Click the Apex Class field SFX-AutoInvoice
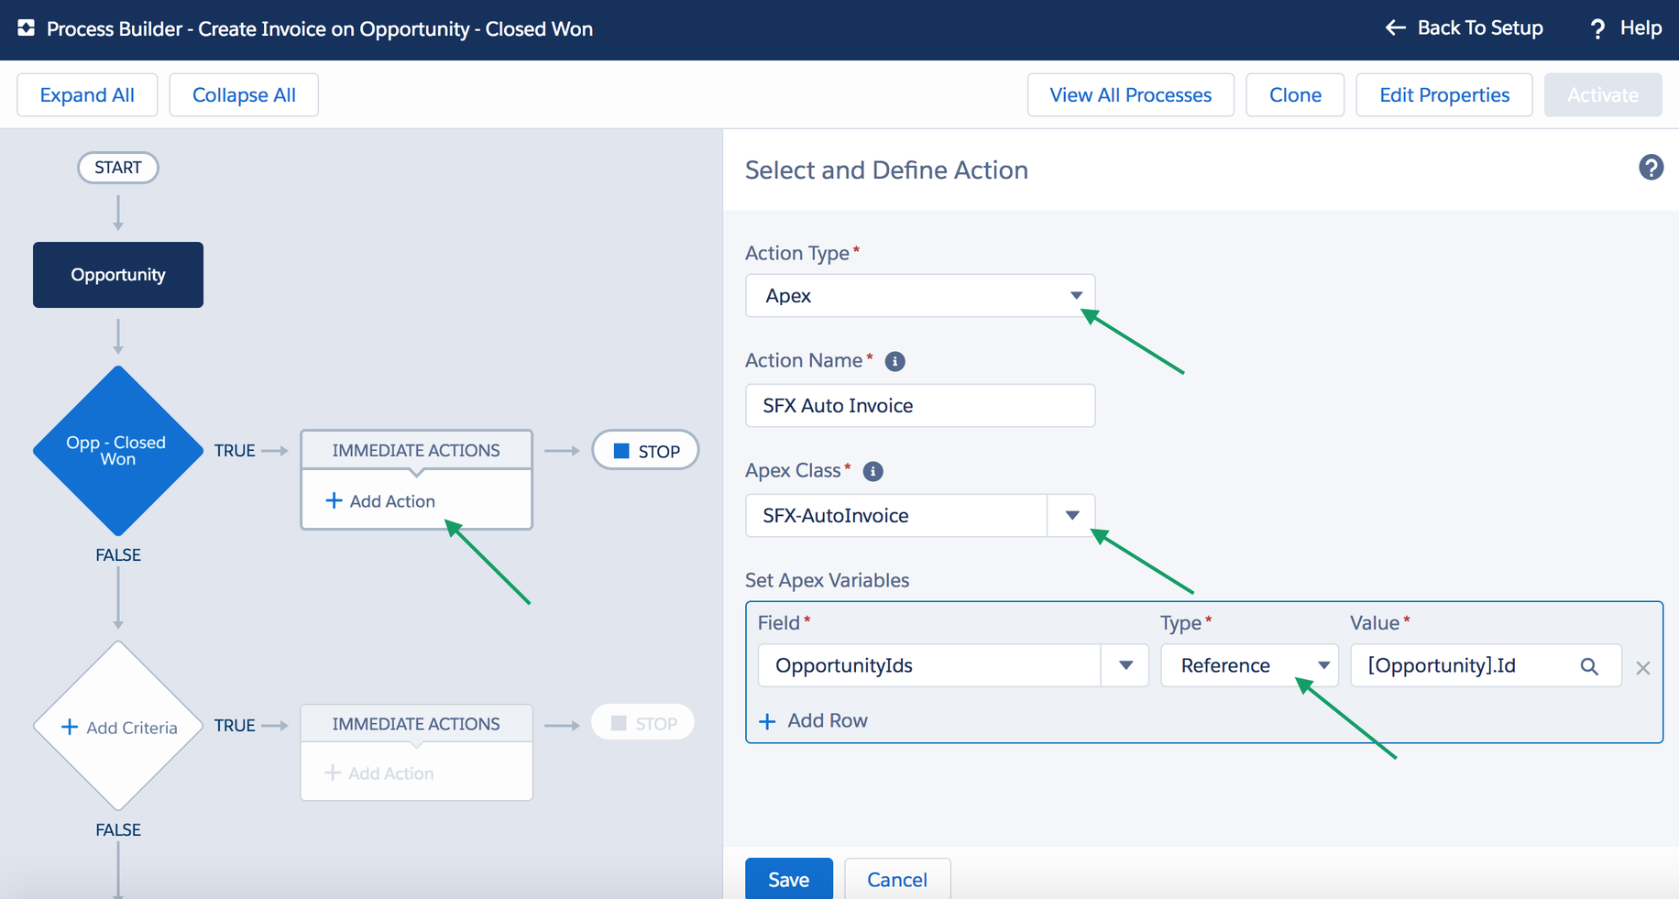This screenshot has width=1679, height=899. pyautogui.click(x=896, y=516)
